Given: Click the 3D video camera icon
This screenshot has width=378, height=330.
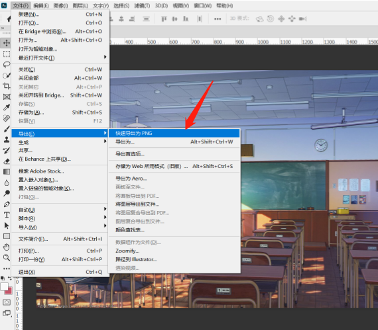Looking at the screenshot, I should (302, 19).
